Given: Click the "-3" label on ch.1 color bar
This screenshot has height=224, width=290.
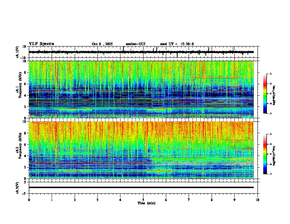Looking at the screenshot, I should [x=270, y=74].
